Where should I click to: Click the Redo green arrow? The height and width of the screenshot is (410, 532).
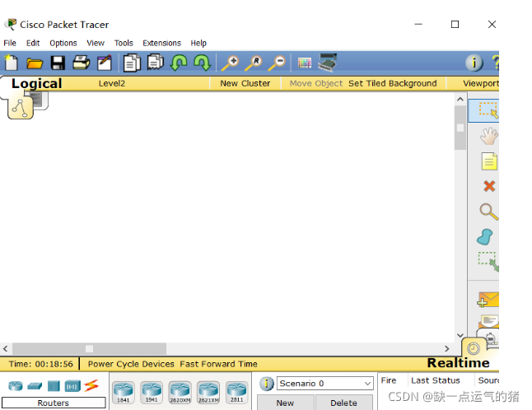pos(203,63)
